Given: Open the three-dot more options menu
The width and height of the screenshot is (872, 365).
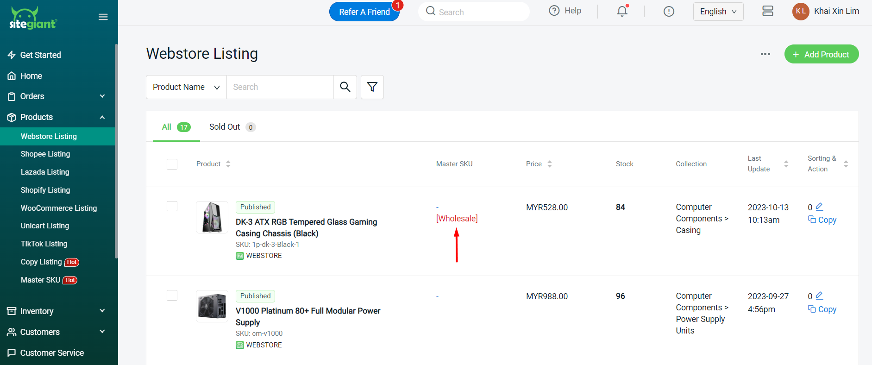Looking at the screenshot, I should pos(765,54).
